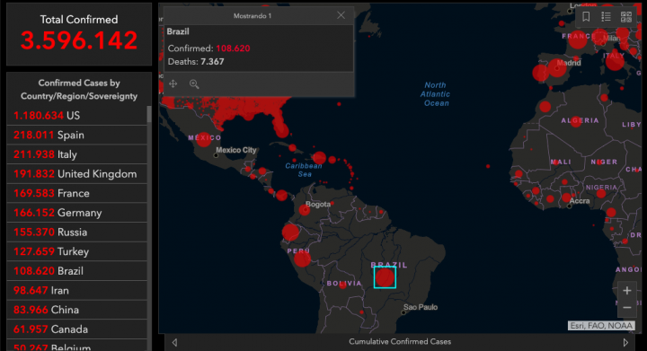The height and width of the screenshot is (351, 647).
Task: Open the Esri, FAO, NOAA attribution
Action: click(x=601, y=326)
